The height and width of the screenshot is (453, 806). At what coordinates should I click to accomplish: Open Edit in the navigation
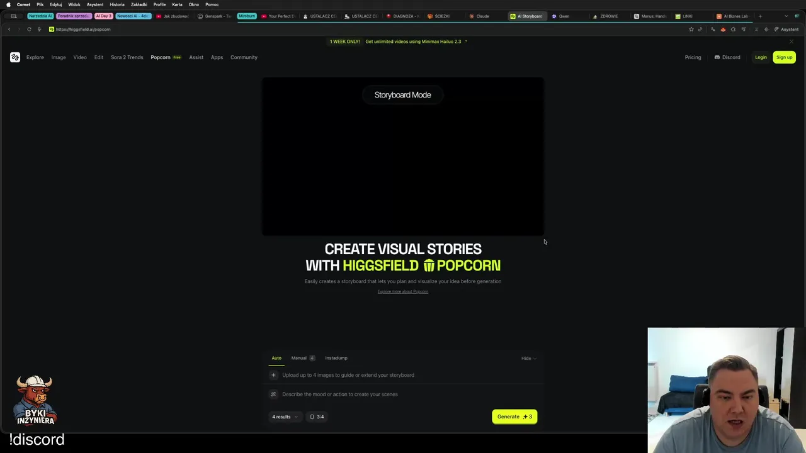click(99, 57)
